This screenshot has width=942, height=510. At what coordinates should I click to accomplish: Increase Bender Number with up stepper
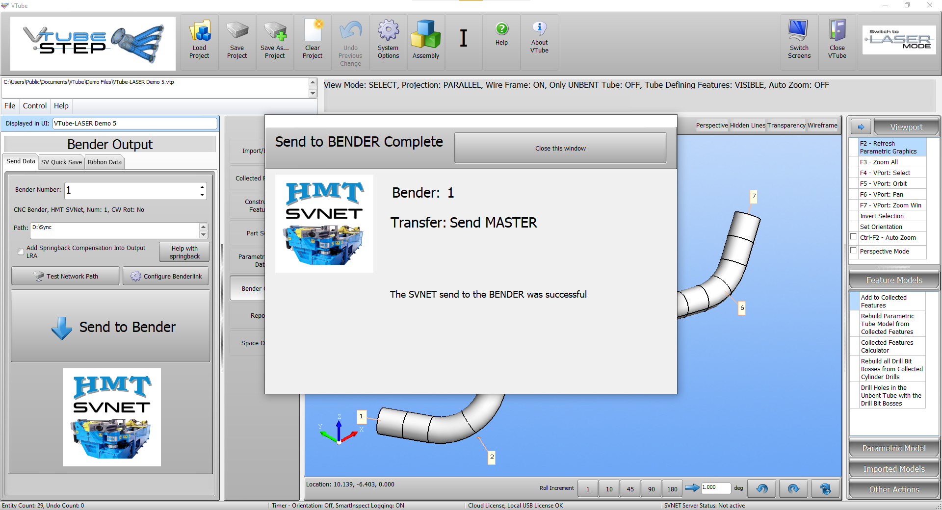tap(202, 186)
